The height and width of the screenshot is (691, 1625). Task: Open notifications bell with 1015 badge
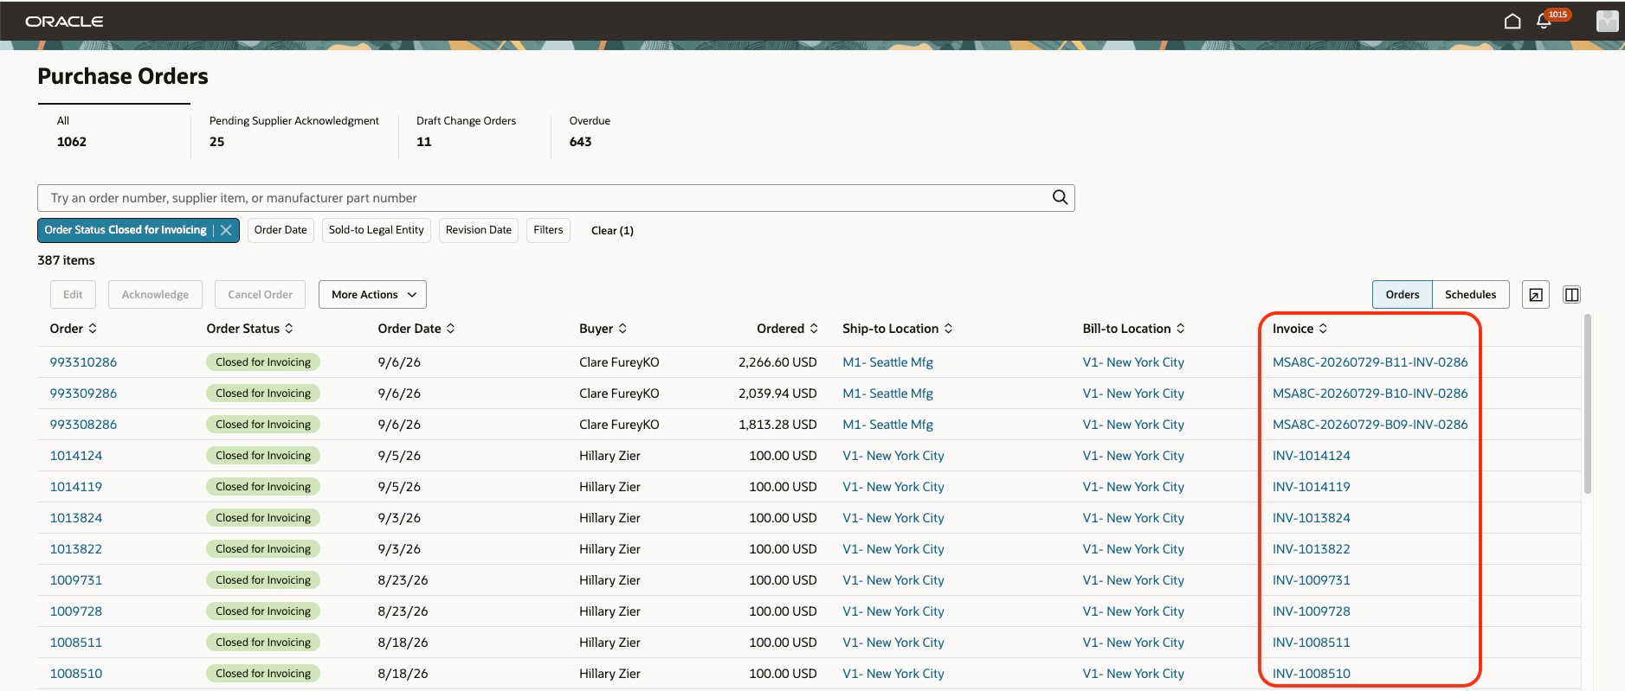click(x=1544, y=21)
